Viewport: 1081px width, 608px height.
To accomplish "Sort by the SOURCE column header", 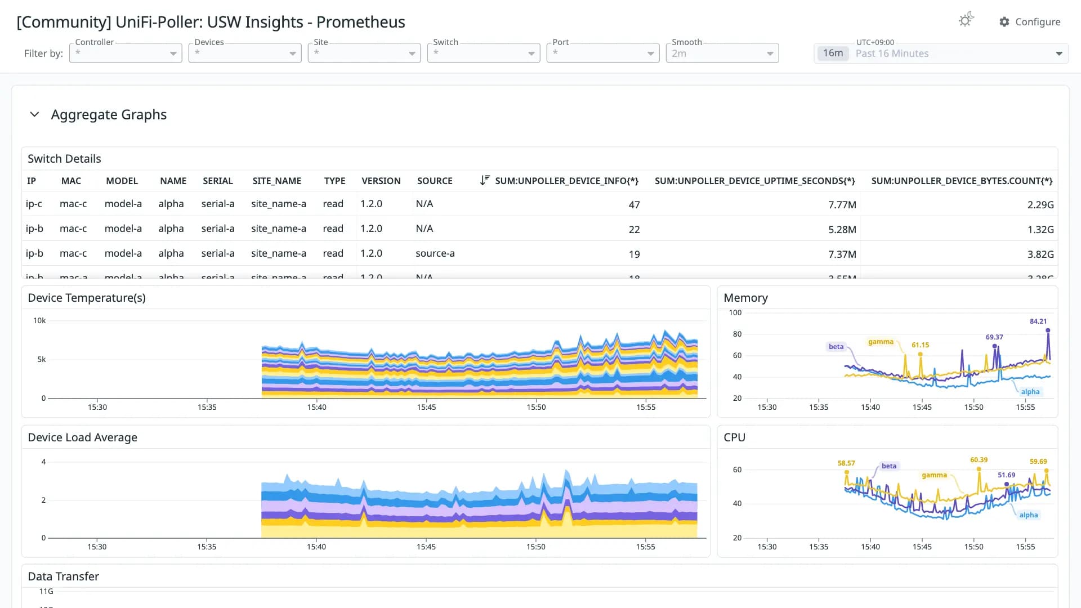I will (435, 181).
